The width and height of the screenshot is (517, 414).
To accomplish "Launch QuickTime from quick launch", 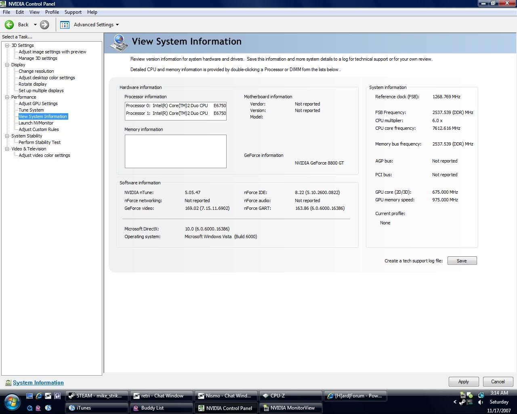I will (x=29, y=408).
